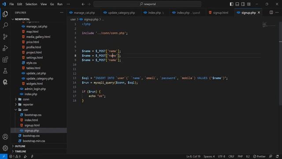Screen dimensions: 282x159
Task: Toggle the bottom panel layout icon
Action: click(237, 4)
